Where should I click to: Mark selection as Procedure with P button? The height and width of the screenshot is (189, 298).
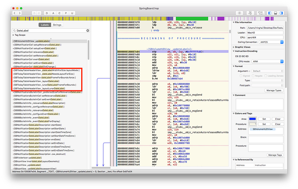point(66,13)
